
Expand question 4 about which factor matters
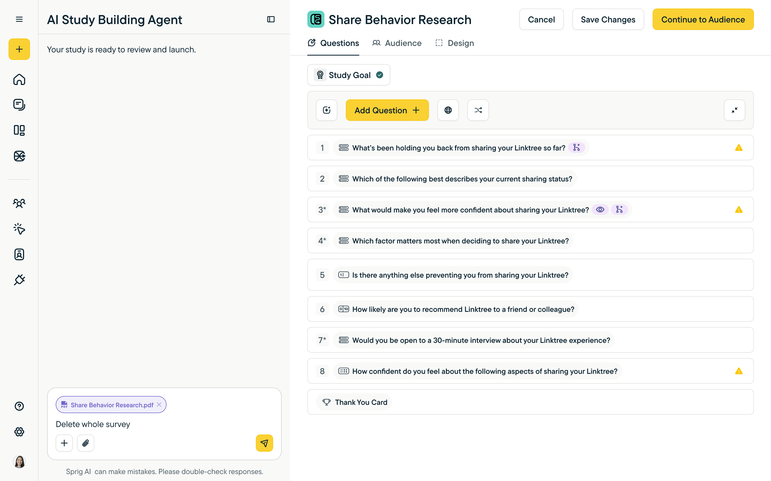tap(530, 241)
